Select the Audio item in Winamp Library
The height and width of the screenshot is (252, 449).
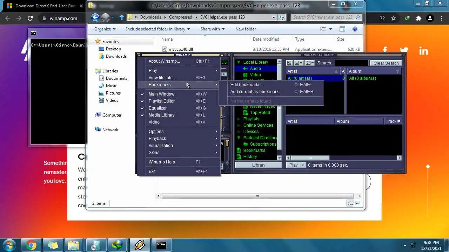tap(255, 69)
